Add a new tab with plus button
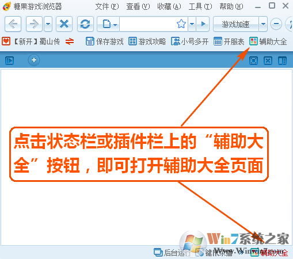The width and height of the screenshot is (293, 259). click(34, 60)
